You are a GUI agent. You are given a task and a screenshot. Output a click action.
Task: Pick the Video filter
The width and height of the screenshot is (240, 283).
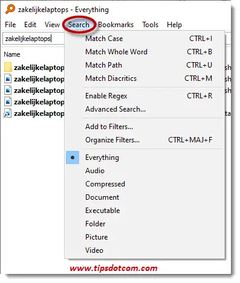144,250
